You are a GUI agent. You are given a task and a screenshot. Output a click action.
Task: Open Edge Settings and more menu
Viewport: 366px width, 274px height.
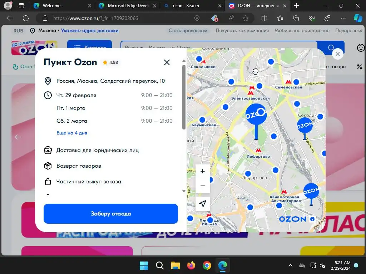click(x=343, y=18)
